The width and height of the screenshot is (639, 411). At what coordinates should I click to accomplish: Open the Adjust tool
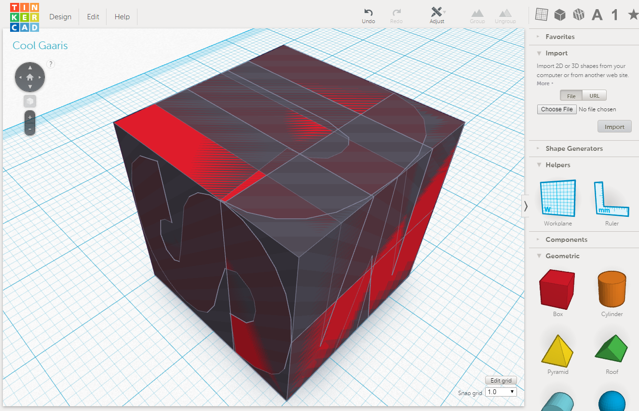pyautogui.click(x=436, y=14)
